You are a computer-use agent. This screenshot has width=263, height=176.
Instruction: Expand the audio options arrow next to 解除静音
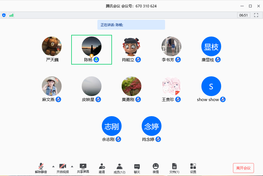(x=53, y=166)
